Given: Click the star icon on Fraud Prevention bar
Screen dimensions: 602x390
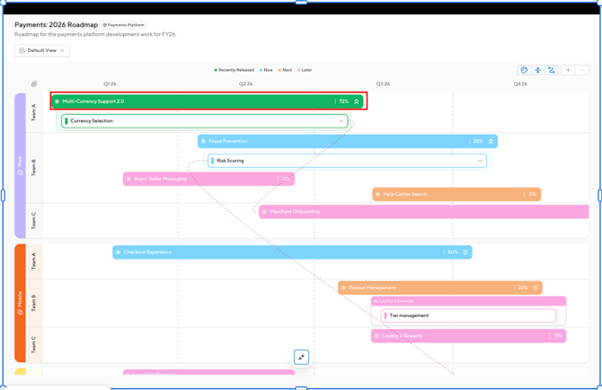Looking at the screenshot, I should [x=203, y=141].
